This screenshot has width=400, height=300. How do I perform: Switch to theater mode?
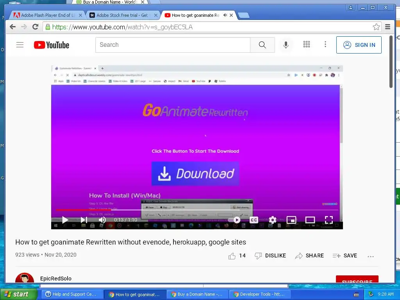310,220
